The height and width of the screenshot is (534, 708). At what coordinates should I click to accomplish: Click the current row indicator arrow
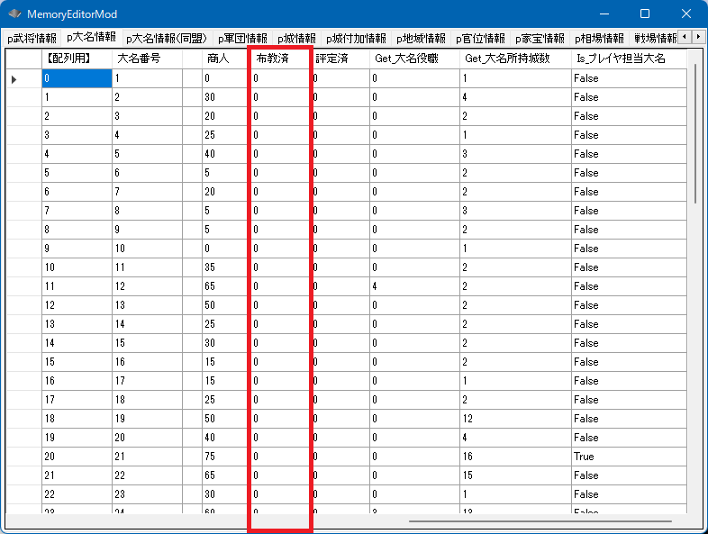pyautogui.click(x=14, y=79)
